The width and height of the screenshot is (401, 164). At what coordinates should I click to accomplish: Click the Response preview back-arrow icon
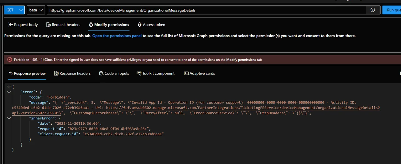click(x=11, y=73)
